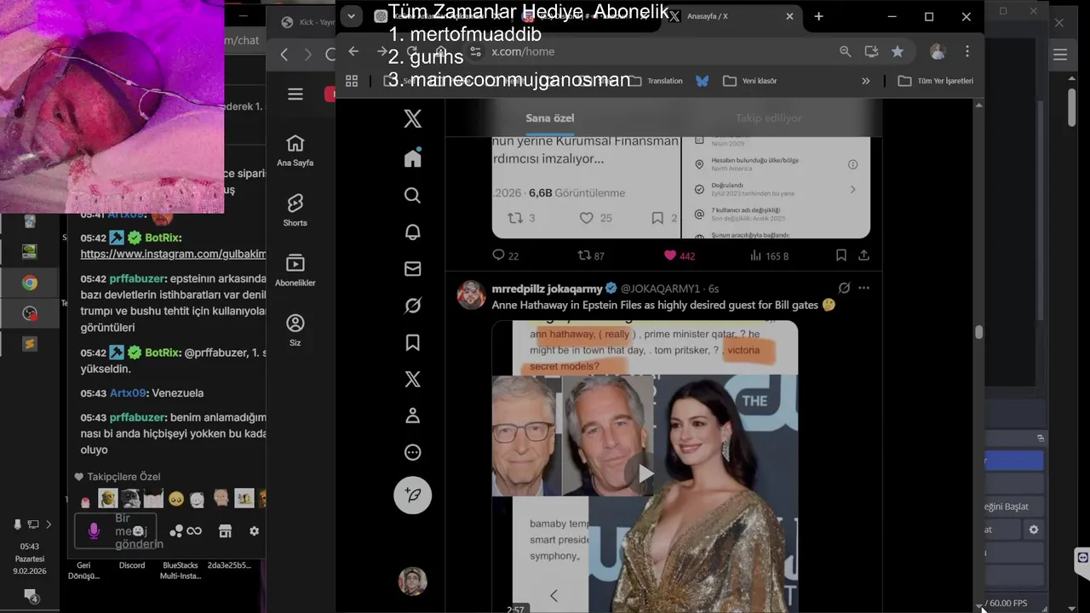Compose a new post with feather button
This screenshot has width=1090, height=613.
pyautogui.click(x=412, y=495)
